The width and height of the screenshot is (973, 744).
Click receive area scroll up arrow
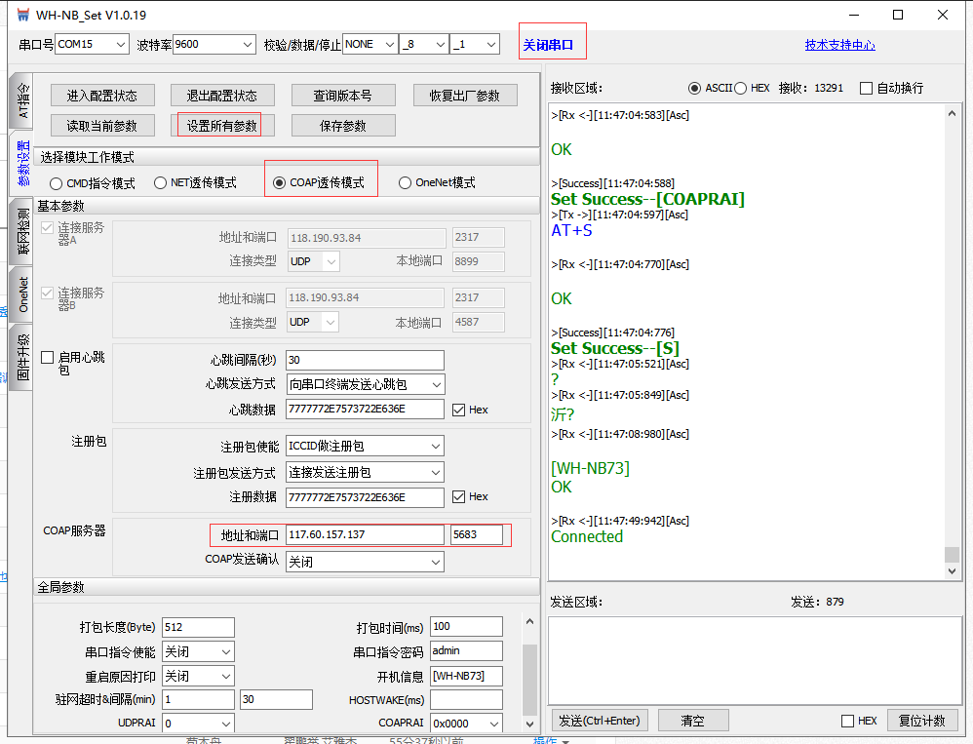tap(952, 113)
